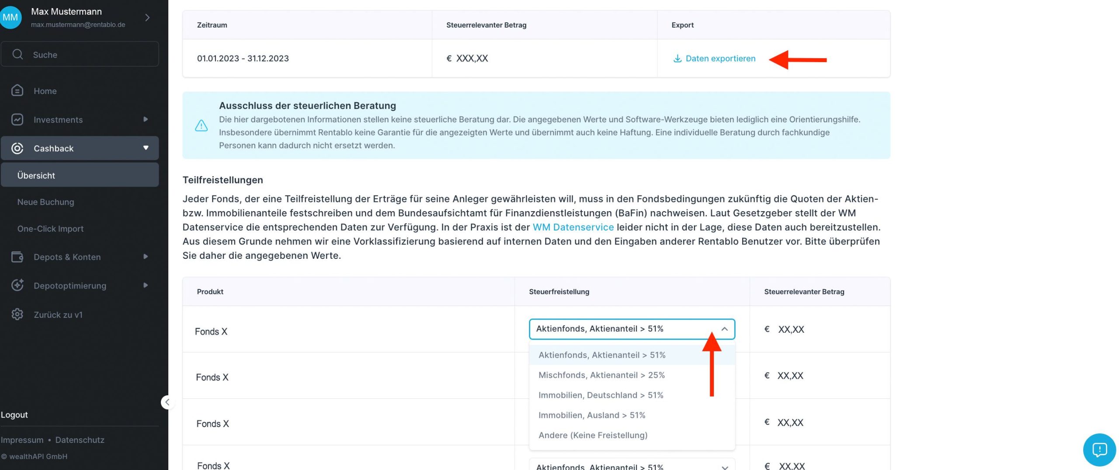Open Neue Buchung in sidebar

point(45,202)
